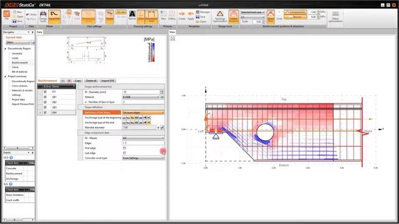Click the New project icon
Viewport: 399px width, 224px height.
tap(17, 12)
